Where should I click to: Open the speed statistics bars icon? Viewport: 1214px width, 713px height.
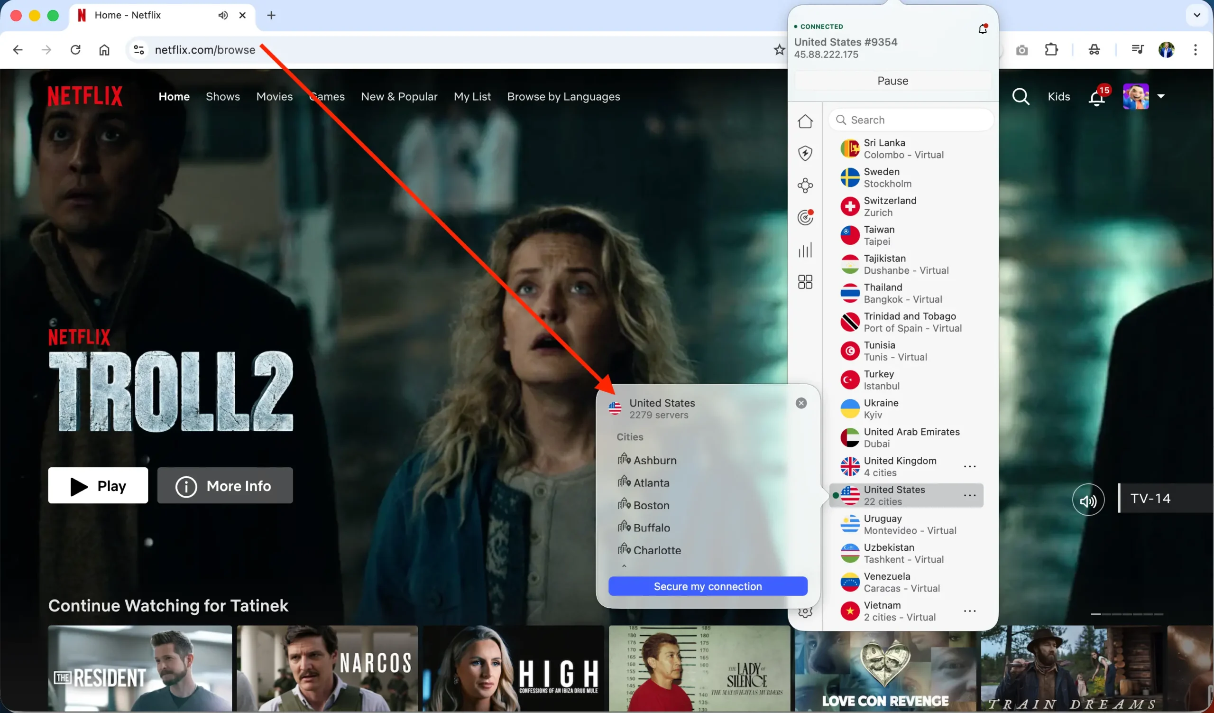[x=805, y=250]
